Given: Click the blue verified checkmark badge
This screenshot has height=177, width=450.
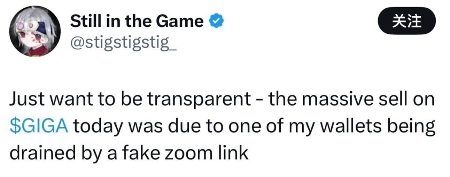Looking at the screenshot, I should pyautogui.click(x=216, y=22).
